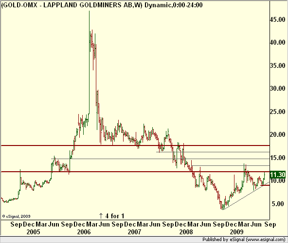The image size is (288, 243).
Task: Click the 2008 year label
Action: click(186, 232)
